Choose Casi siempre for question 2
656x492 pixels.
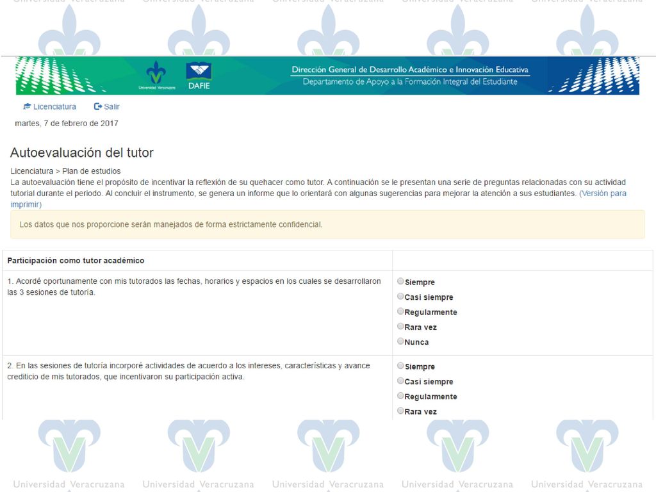[400, 381]
